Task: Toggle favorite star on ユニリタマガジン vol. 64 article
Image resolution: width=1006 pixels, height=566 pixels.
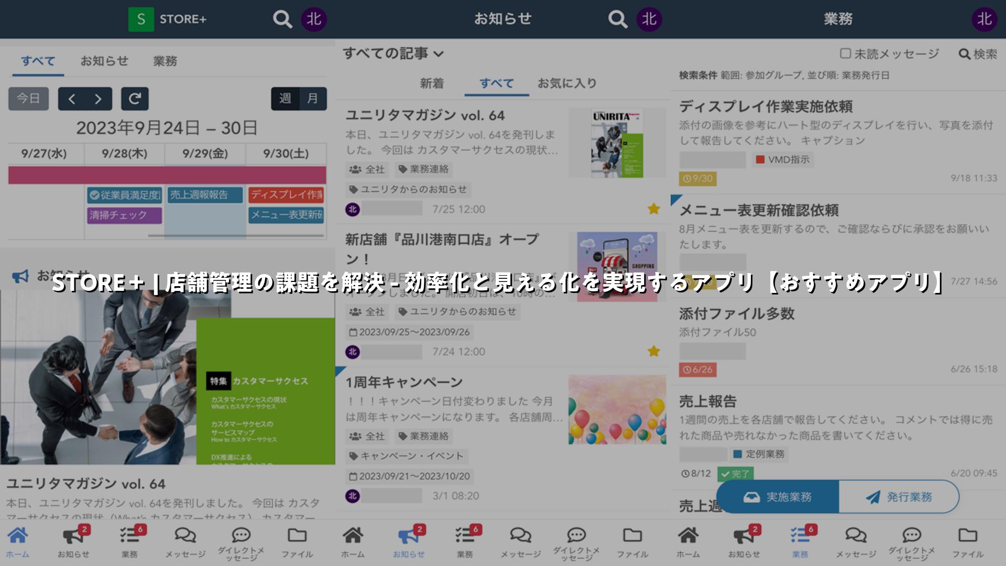Action: (653, 209)
